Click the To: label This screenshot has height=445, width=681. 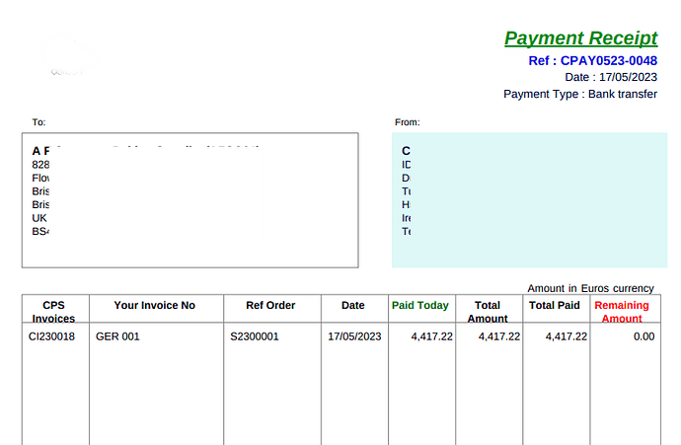[x=38, y=122]
